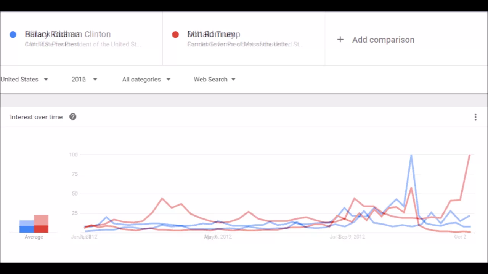Screen dimensions: 488x274
Task: Click the red dot of the second search term
Action: [x=175, y=35]
